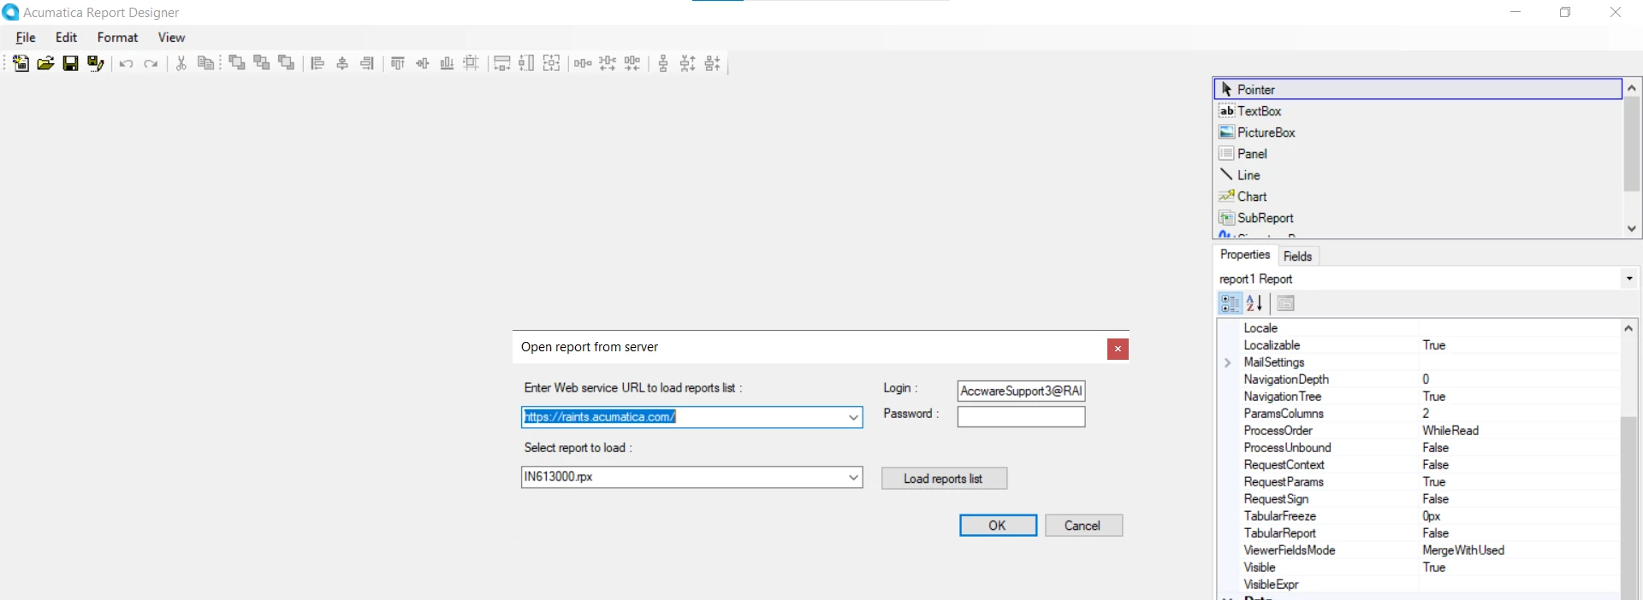Open the Select report to load dropdown
The height and width of the screenshot is (600, 1643).
coord(853,477)
